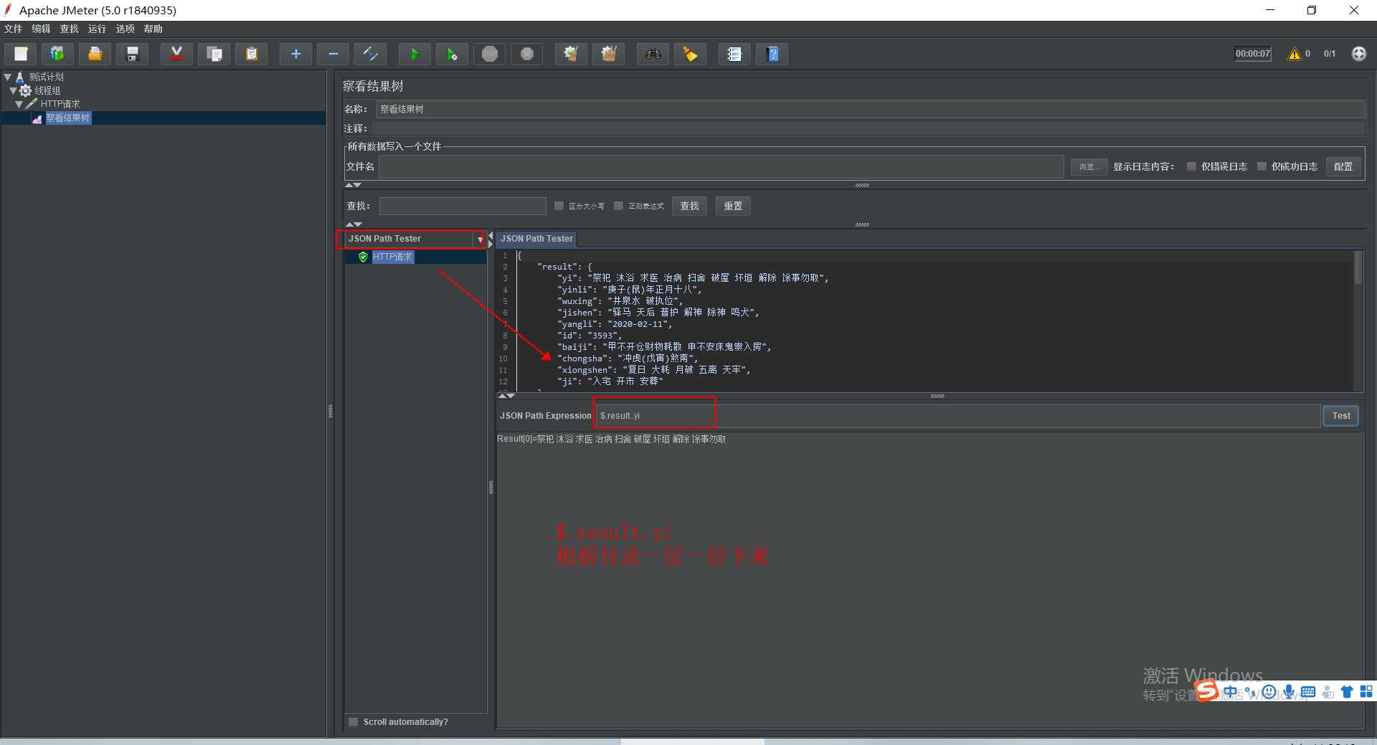Select the 察看结果树 tree item

point(68,118)
